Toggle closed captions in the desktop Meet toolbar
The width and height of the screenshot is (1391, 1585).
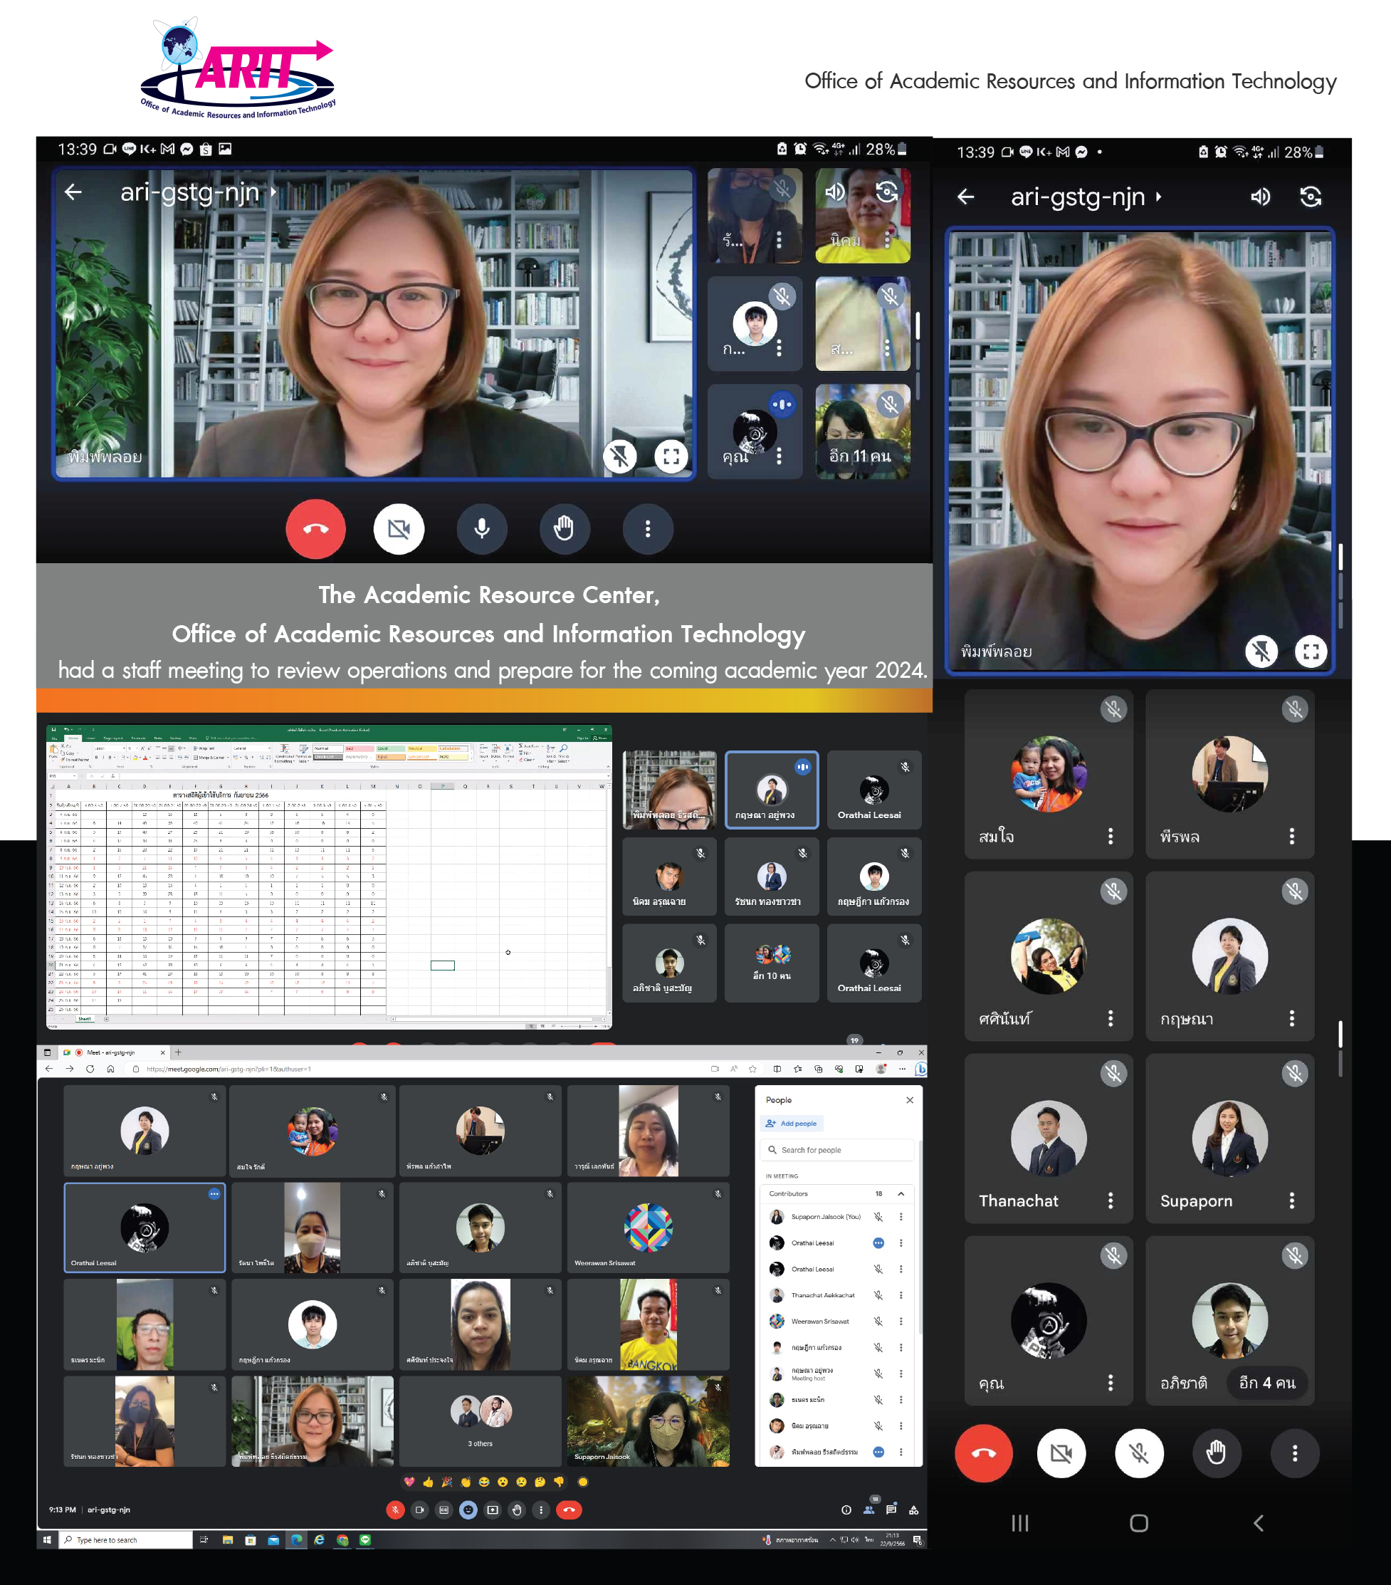(443, 1510)
